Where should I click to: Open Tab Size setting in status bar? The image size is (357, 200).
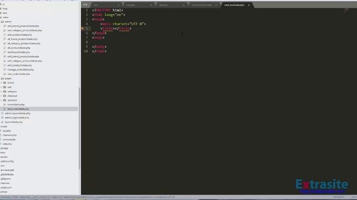point(338,197)
